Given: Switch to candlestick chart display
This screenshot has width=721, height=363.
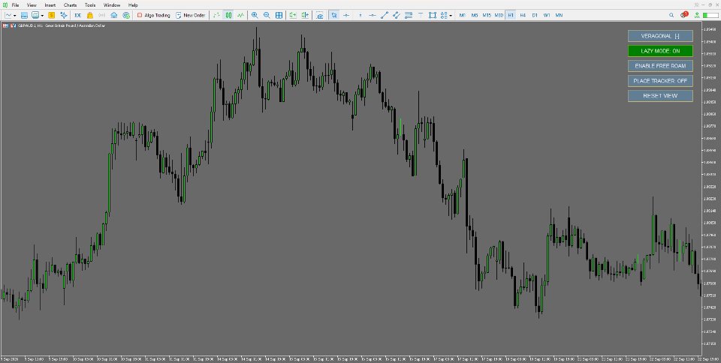Looking at the screenshot, I should [x=228, y=15].
